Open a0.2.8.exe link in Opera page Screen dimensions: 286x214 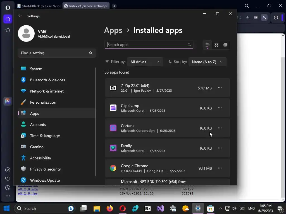pos(28,189)
